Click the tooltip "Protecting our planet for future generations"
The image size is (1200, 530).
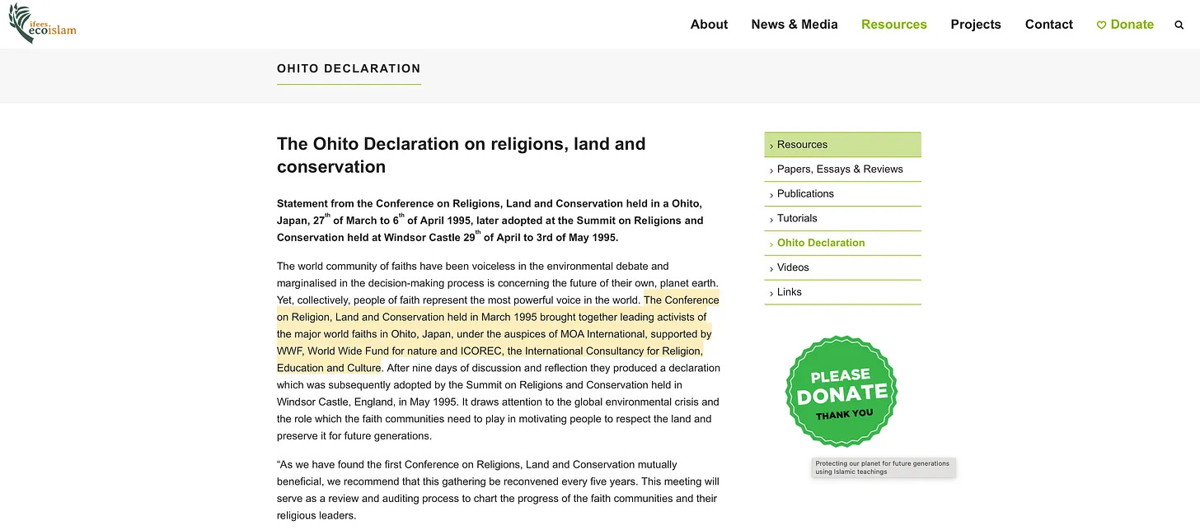883,467
